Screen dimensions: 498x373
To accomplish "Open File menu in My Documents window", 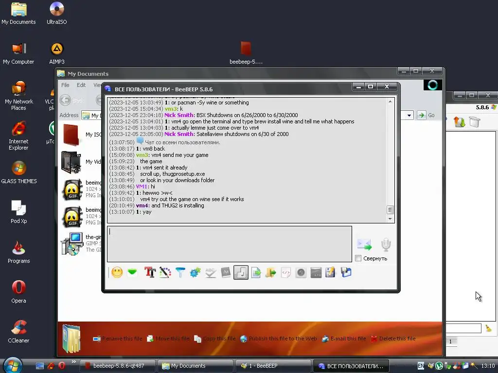I will pyautogui.click(x=65, y=85).
